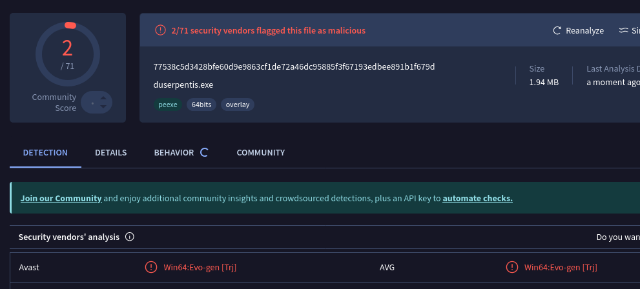This screenshot has width=640, height=289.
Task: Click the info icon beside Security vendors' analysis
Action: click(x=129, y=237)
